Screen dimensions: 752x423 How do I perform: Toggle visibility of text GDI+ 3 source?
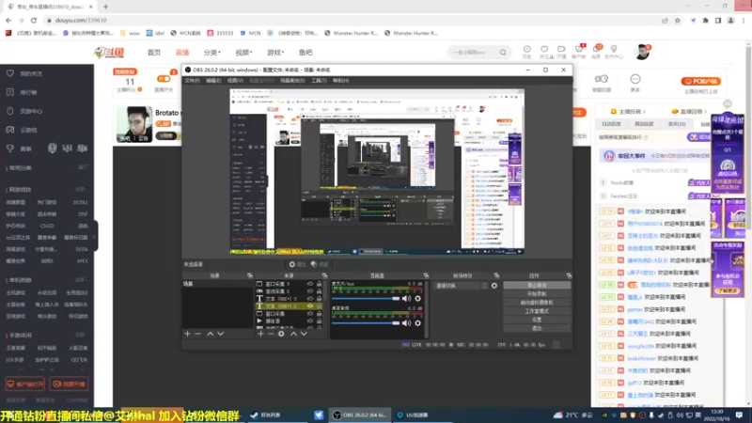[x=310, y=298]
